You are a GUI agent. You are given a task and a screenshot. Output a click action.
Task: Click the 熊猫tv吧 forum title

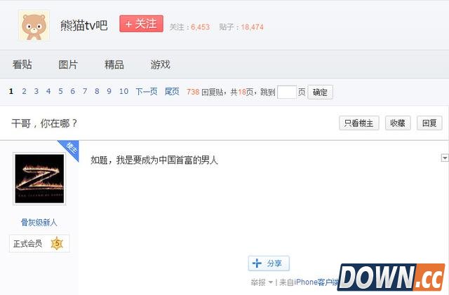(x=84, y=25)
